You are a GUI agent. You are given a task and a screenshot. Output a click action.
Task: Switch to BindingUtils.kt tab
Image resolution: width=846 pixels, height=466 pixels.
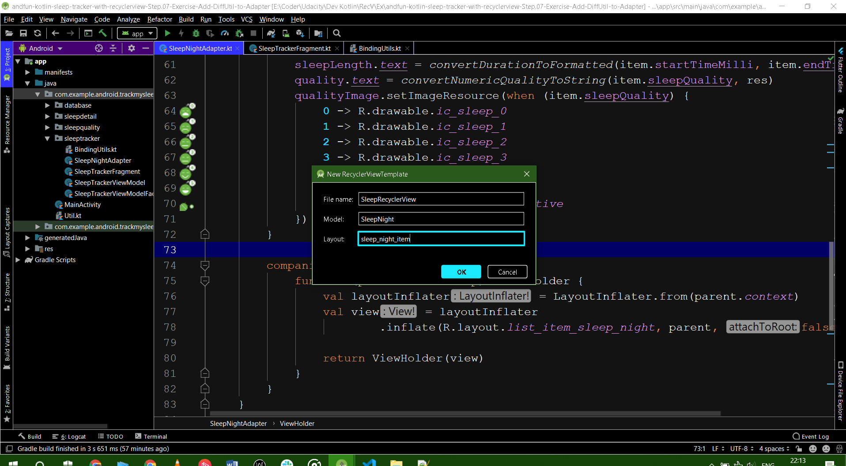pos(379,49)
